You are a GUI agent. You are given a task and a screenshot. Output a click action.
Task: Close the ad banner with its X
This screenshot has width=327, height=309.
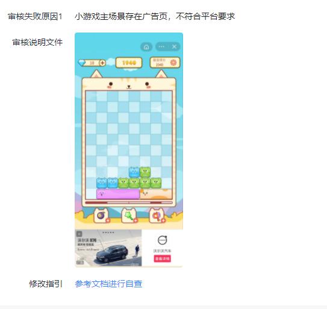pos(79,234)
